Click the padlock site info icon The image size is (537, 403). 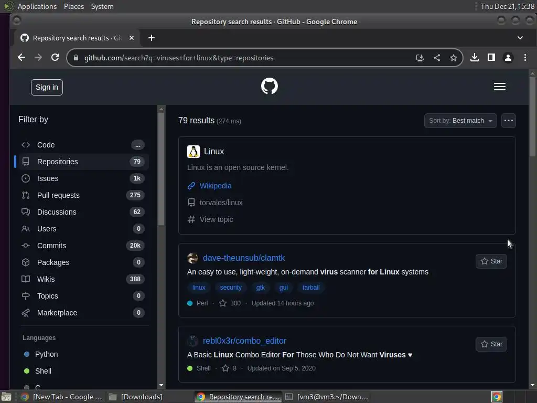tap(76, 58)
